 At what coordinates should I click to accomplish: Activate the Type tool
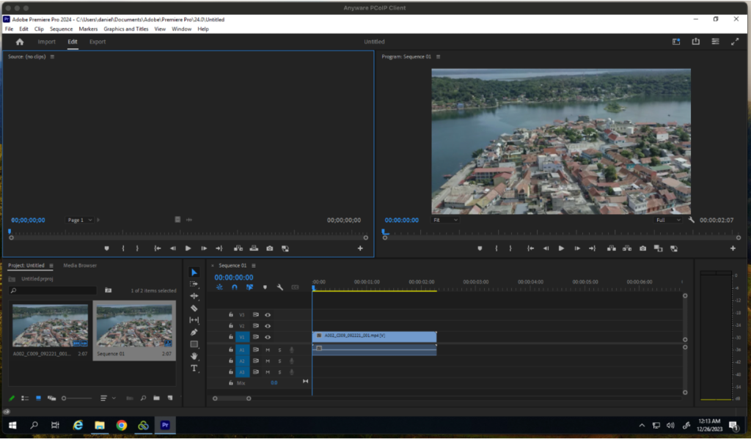point(194,368)
